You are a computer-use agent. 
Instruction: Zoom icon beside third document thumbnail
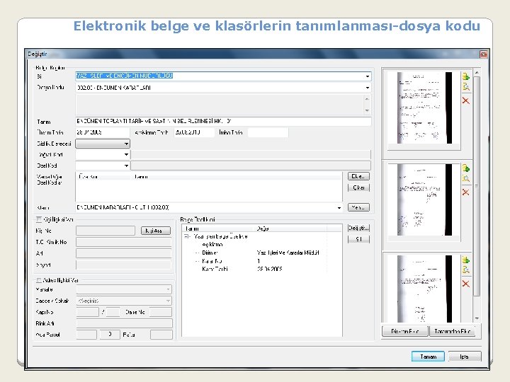466,270
